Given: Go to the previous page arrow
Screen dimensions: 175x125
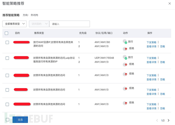Looking at the screenshot, I should (157, 120).
